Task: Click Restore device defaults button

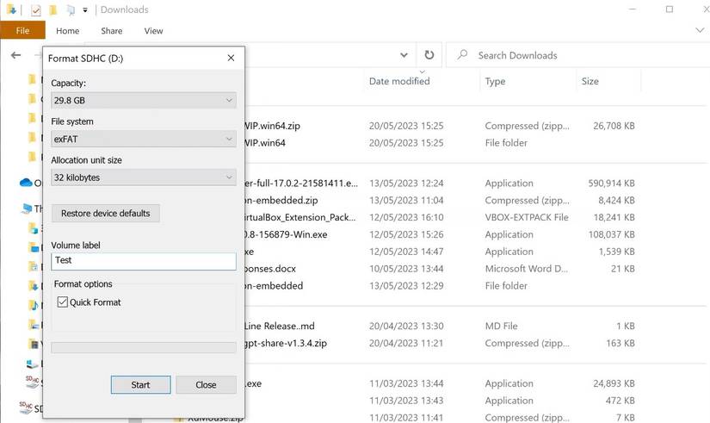Action: pos(106,213)
